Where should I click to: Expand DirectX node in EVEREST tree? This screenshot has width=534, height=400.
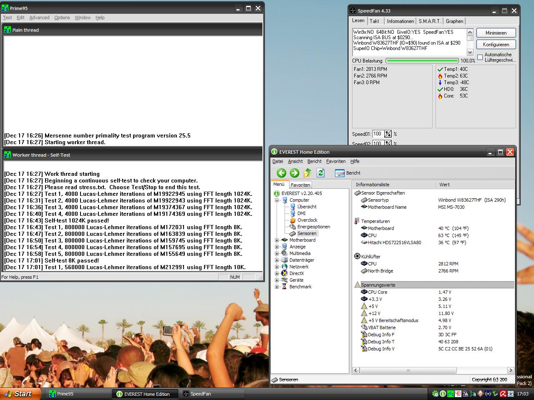click(277, 273)
